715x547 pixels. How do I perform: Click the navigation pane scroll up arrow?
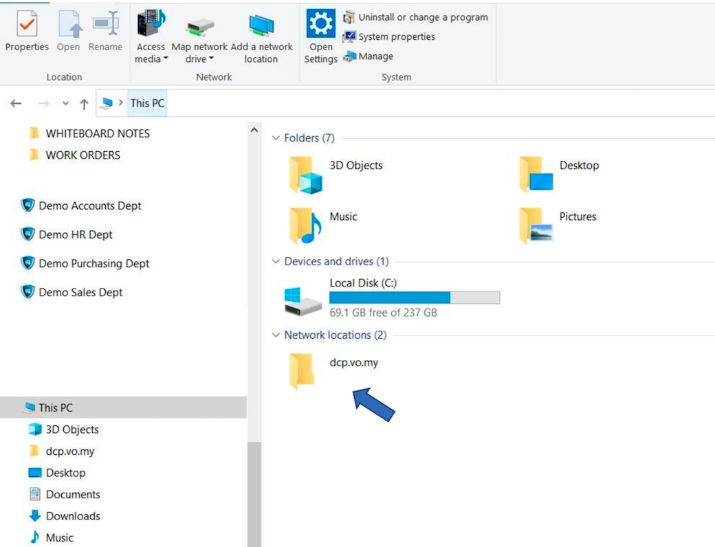(x=254, y=131)
